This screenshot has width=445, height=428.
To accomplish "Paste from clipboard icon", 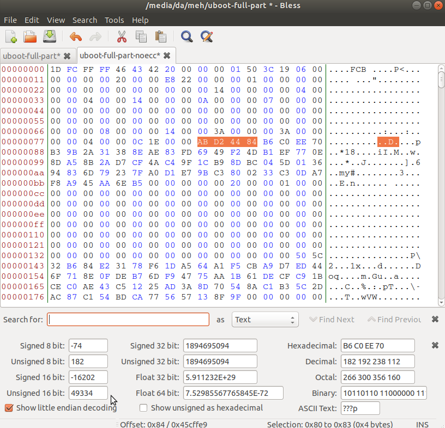I will (x=161, y=37).
